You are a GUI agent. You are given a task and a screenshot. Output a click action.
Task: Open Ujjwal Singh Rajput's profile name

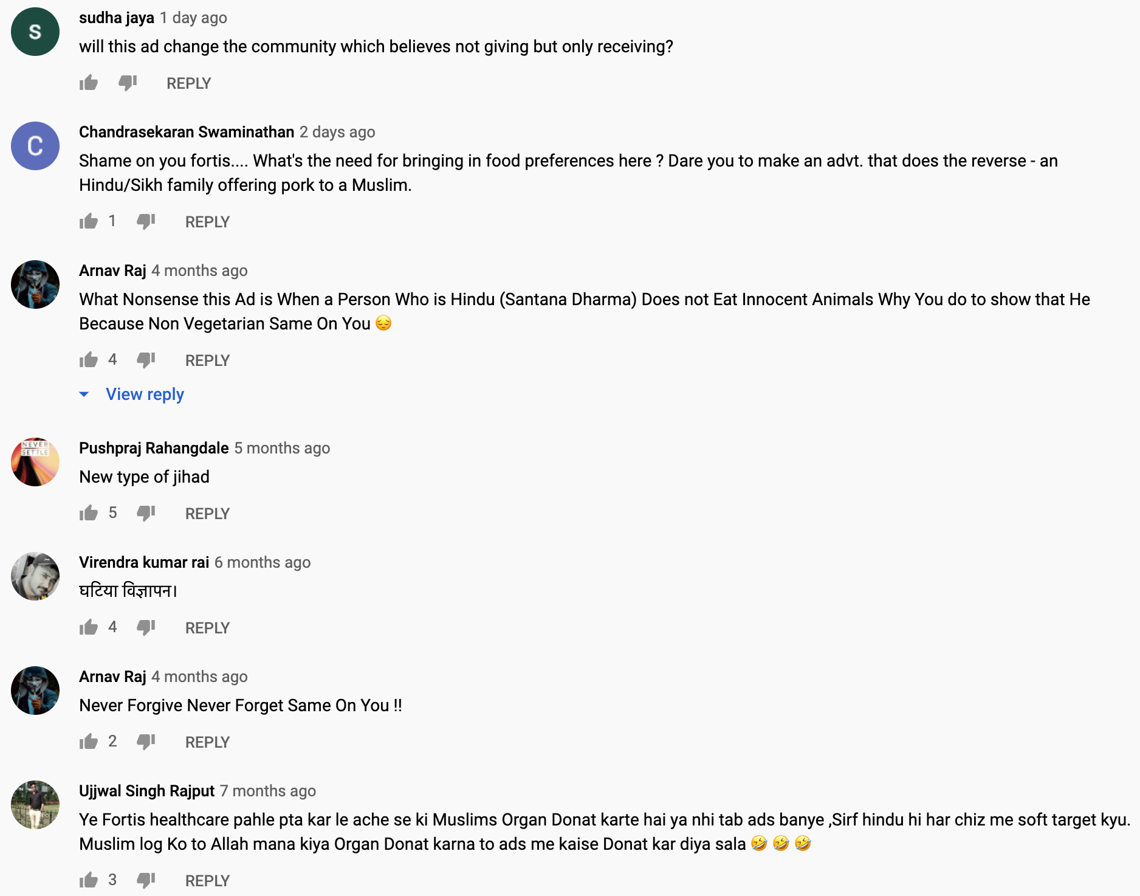click(x=146, y=791)
